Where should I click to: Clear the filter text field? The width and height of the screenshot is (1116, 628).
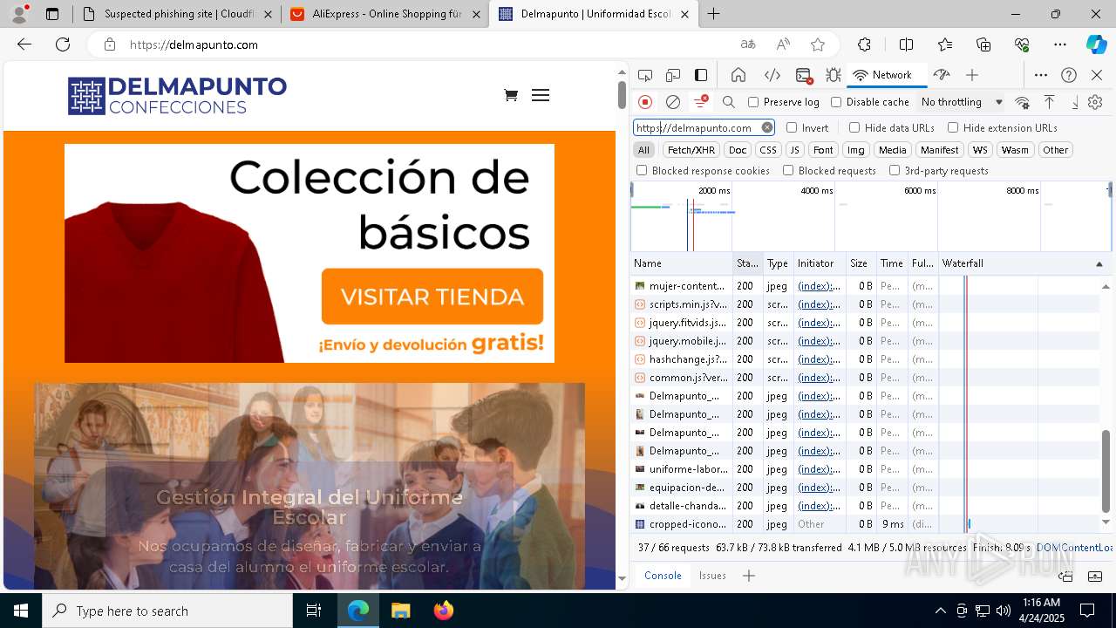click(767, 127)
